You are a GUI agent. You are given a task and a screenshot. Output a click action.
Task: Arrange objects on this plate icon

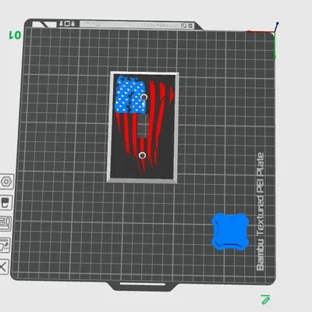coord(5,224)
